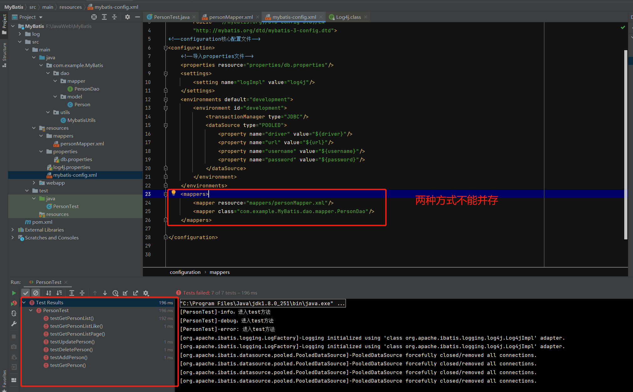Switch to Log4j.class tab
This screenshot has height=392, width=633.
(x=348, y=17)
